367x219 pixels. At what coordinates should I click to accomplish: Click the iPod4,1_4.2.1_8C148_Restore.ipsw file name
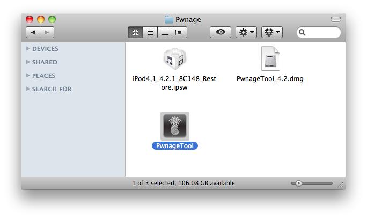(174, 83)
